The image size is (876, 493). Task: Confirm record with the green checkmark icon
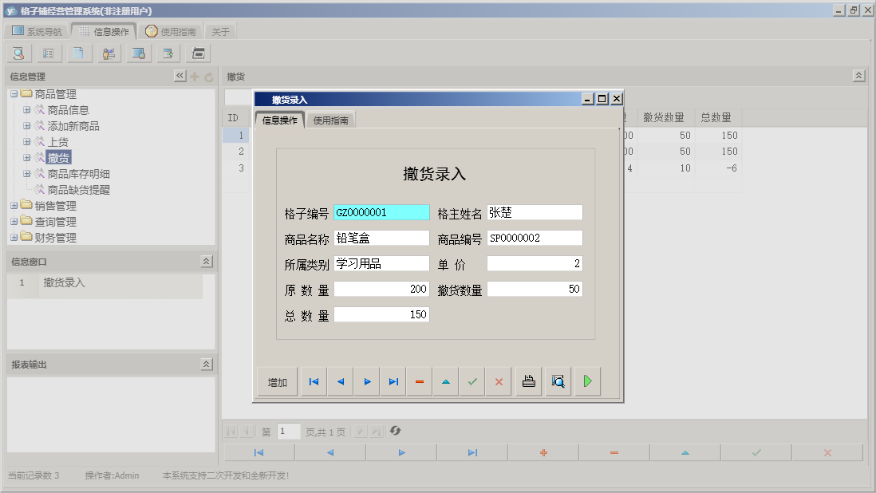tap(472, 381)
